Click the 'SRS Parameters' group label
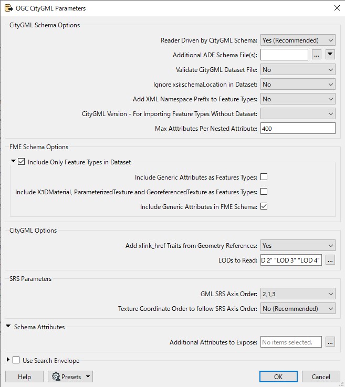 (30, 279)
